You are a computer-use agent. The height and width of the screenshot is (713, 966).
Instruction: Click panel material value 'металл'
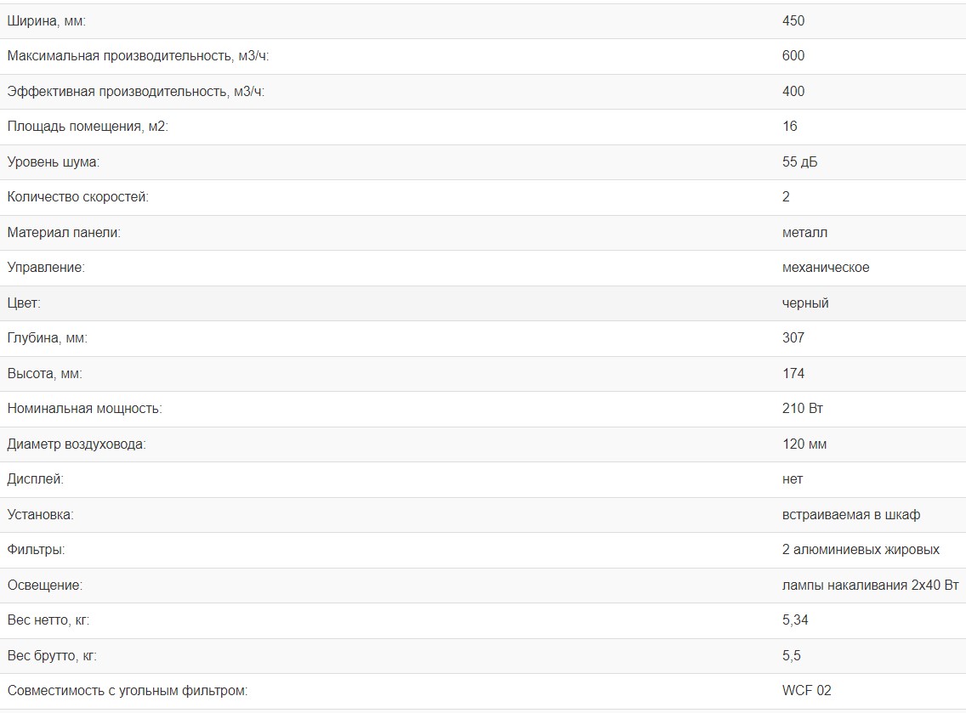click(804, 232)
